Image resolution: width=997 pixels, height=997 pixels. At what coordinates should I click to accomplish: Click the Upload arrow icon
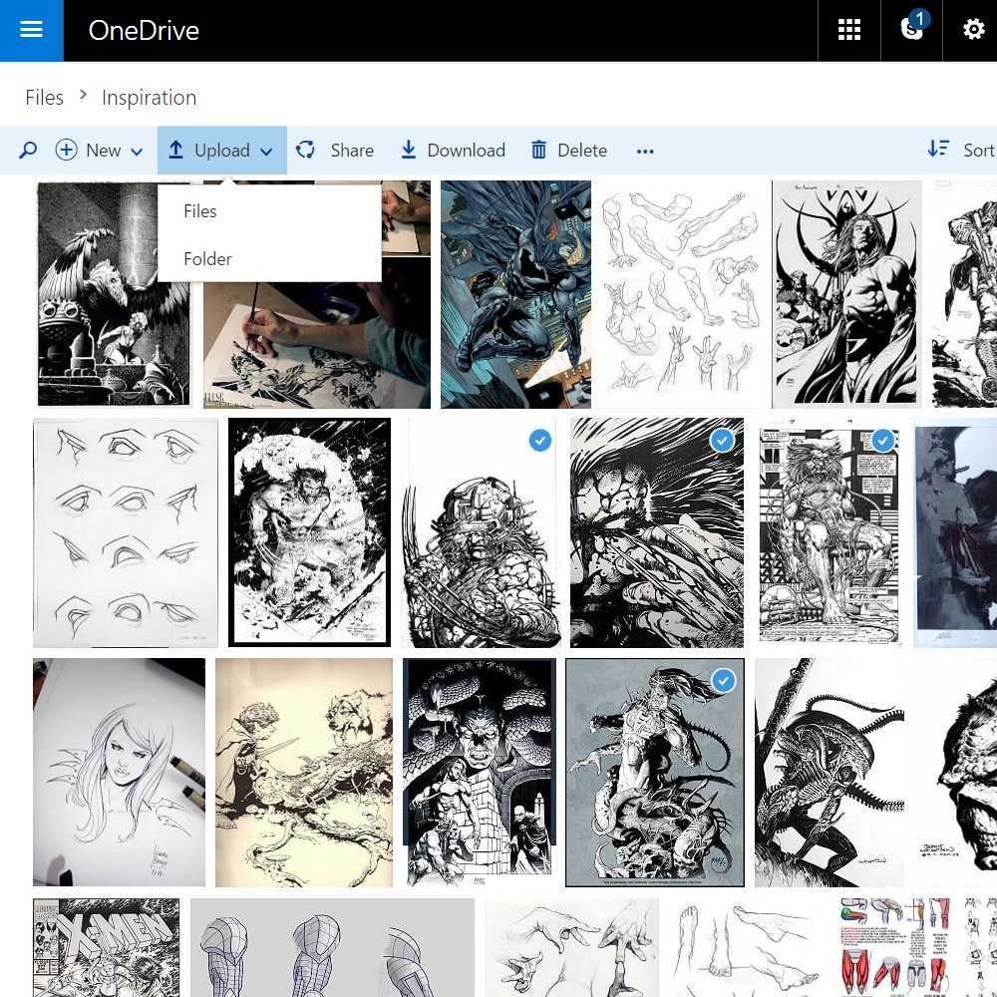[x=176, y=151]
